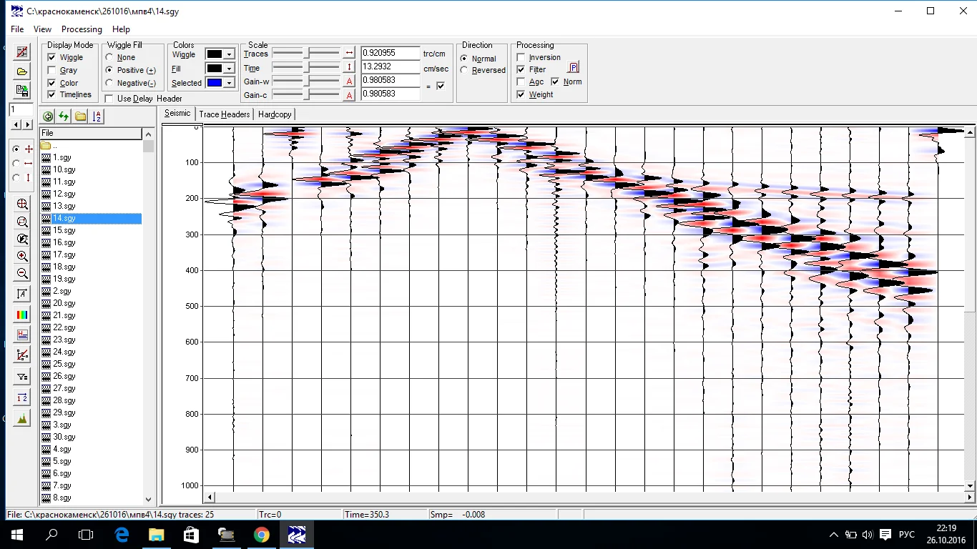Click the Traces scale slider
This screenshot has width=977, height=549.
pos(307,53)
